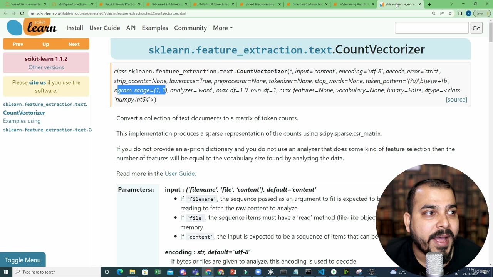Go back using the browser back arrow
Screen dimensions: 493x277
coord(5,13)
